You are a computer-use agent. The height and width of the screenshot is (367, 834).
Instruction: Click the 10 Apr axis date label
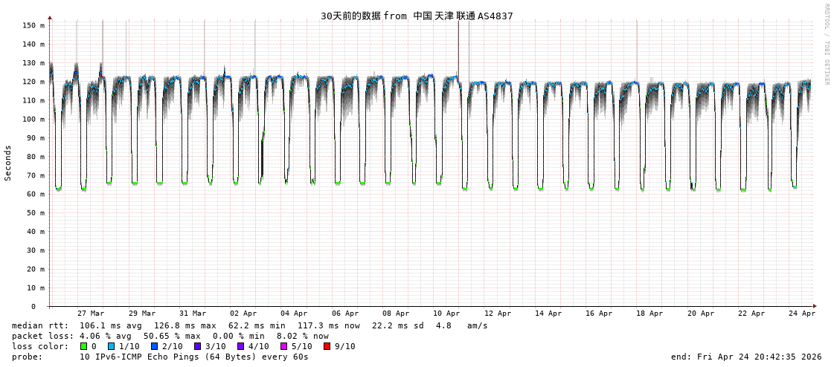tap(446, 314)
